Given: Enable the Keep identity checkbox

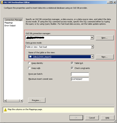Looking at the screenshot, I should point(29,63).
